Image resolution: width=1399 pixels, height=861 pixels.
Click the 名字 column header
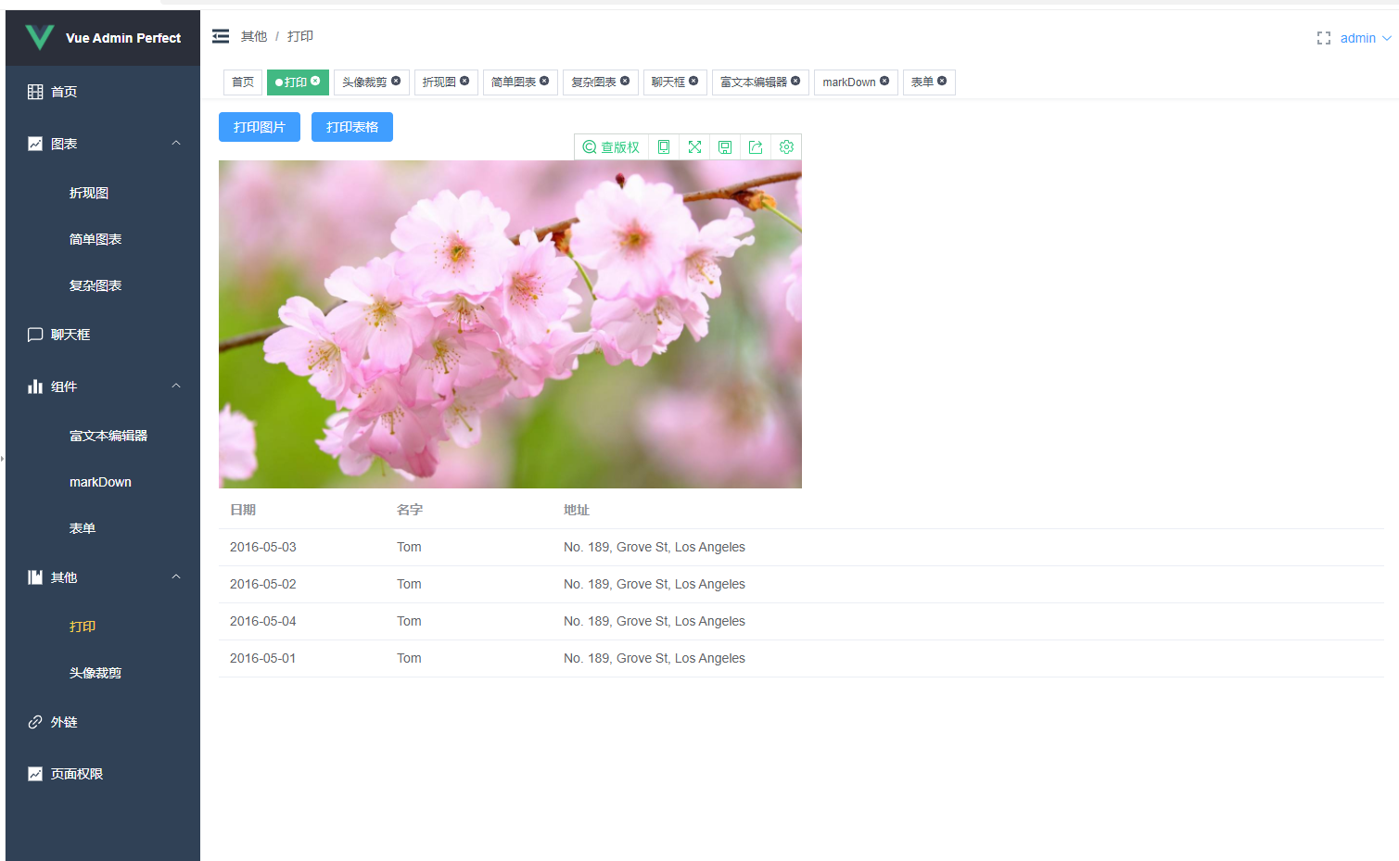[x=410, y=510]
